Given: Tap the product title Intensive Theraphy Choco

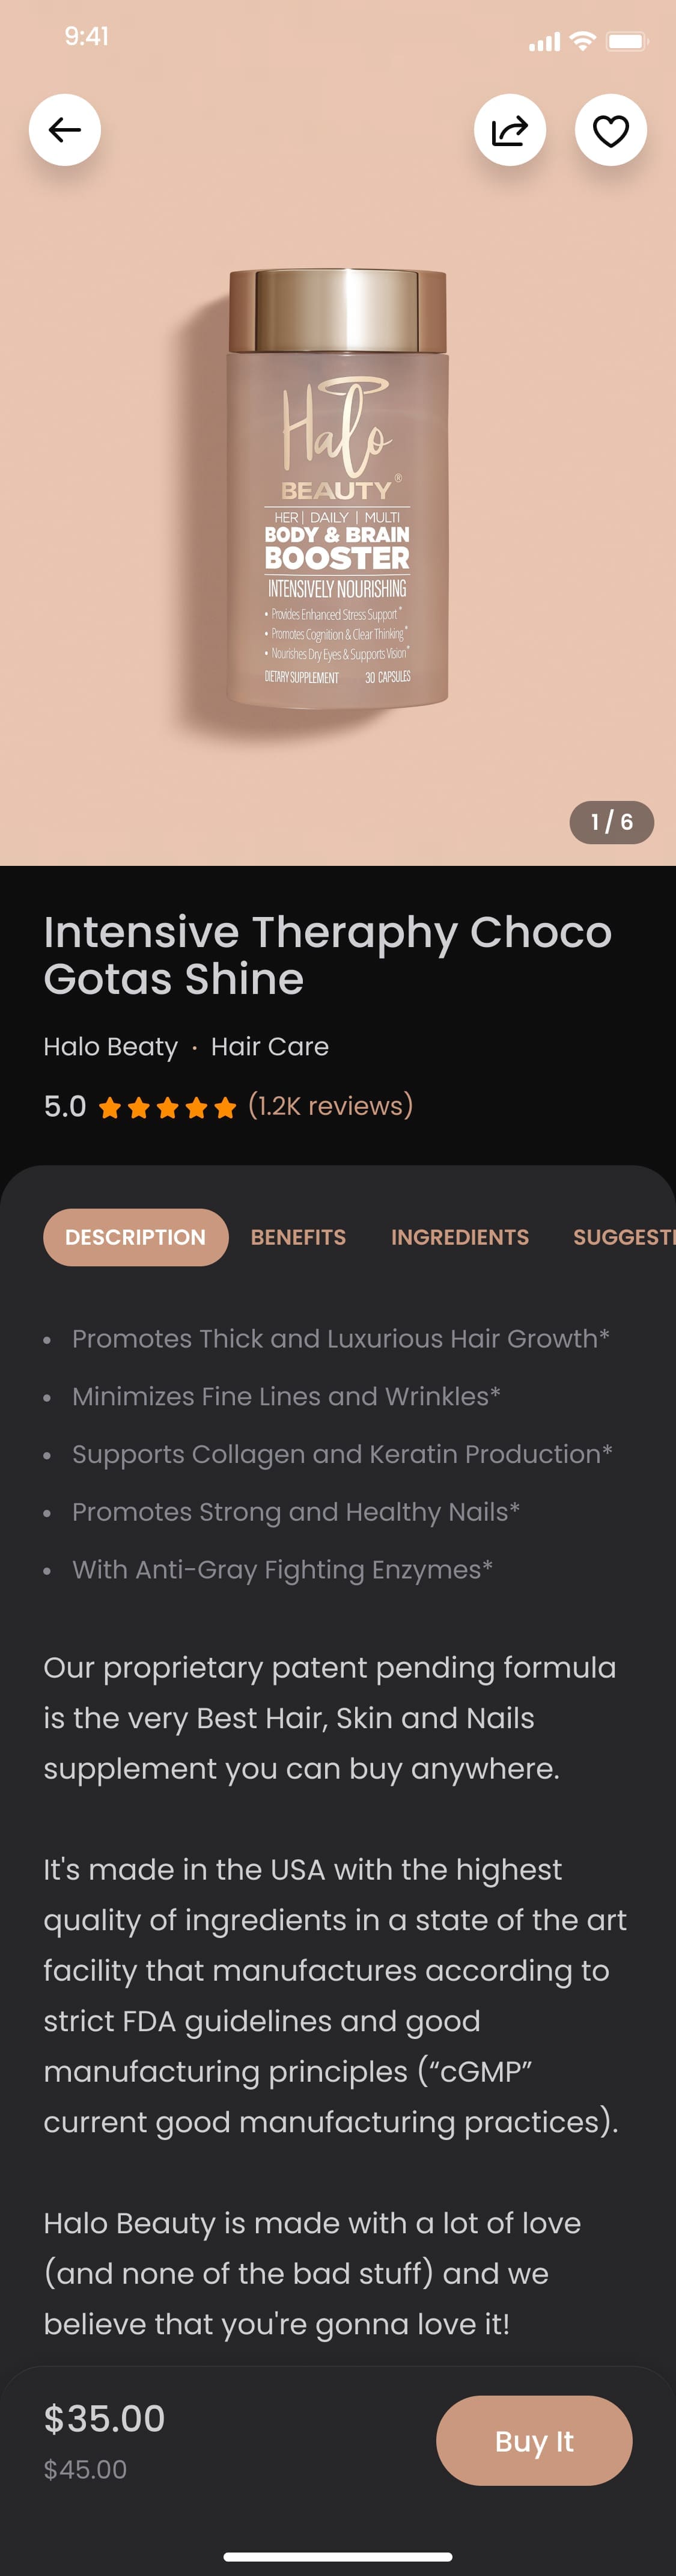Looking at the screenshot, I should (328, 932).
